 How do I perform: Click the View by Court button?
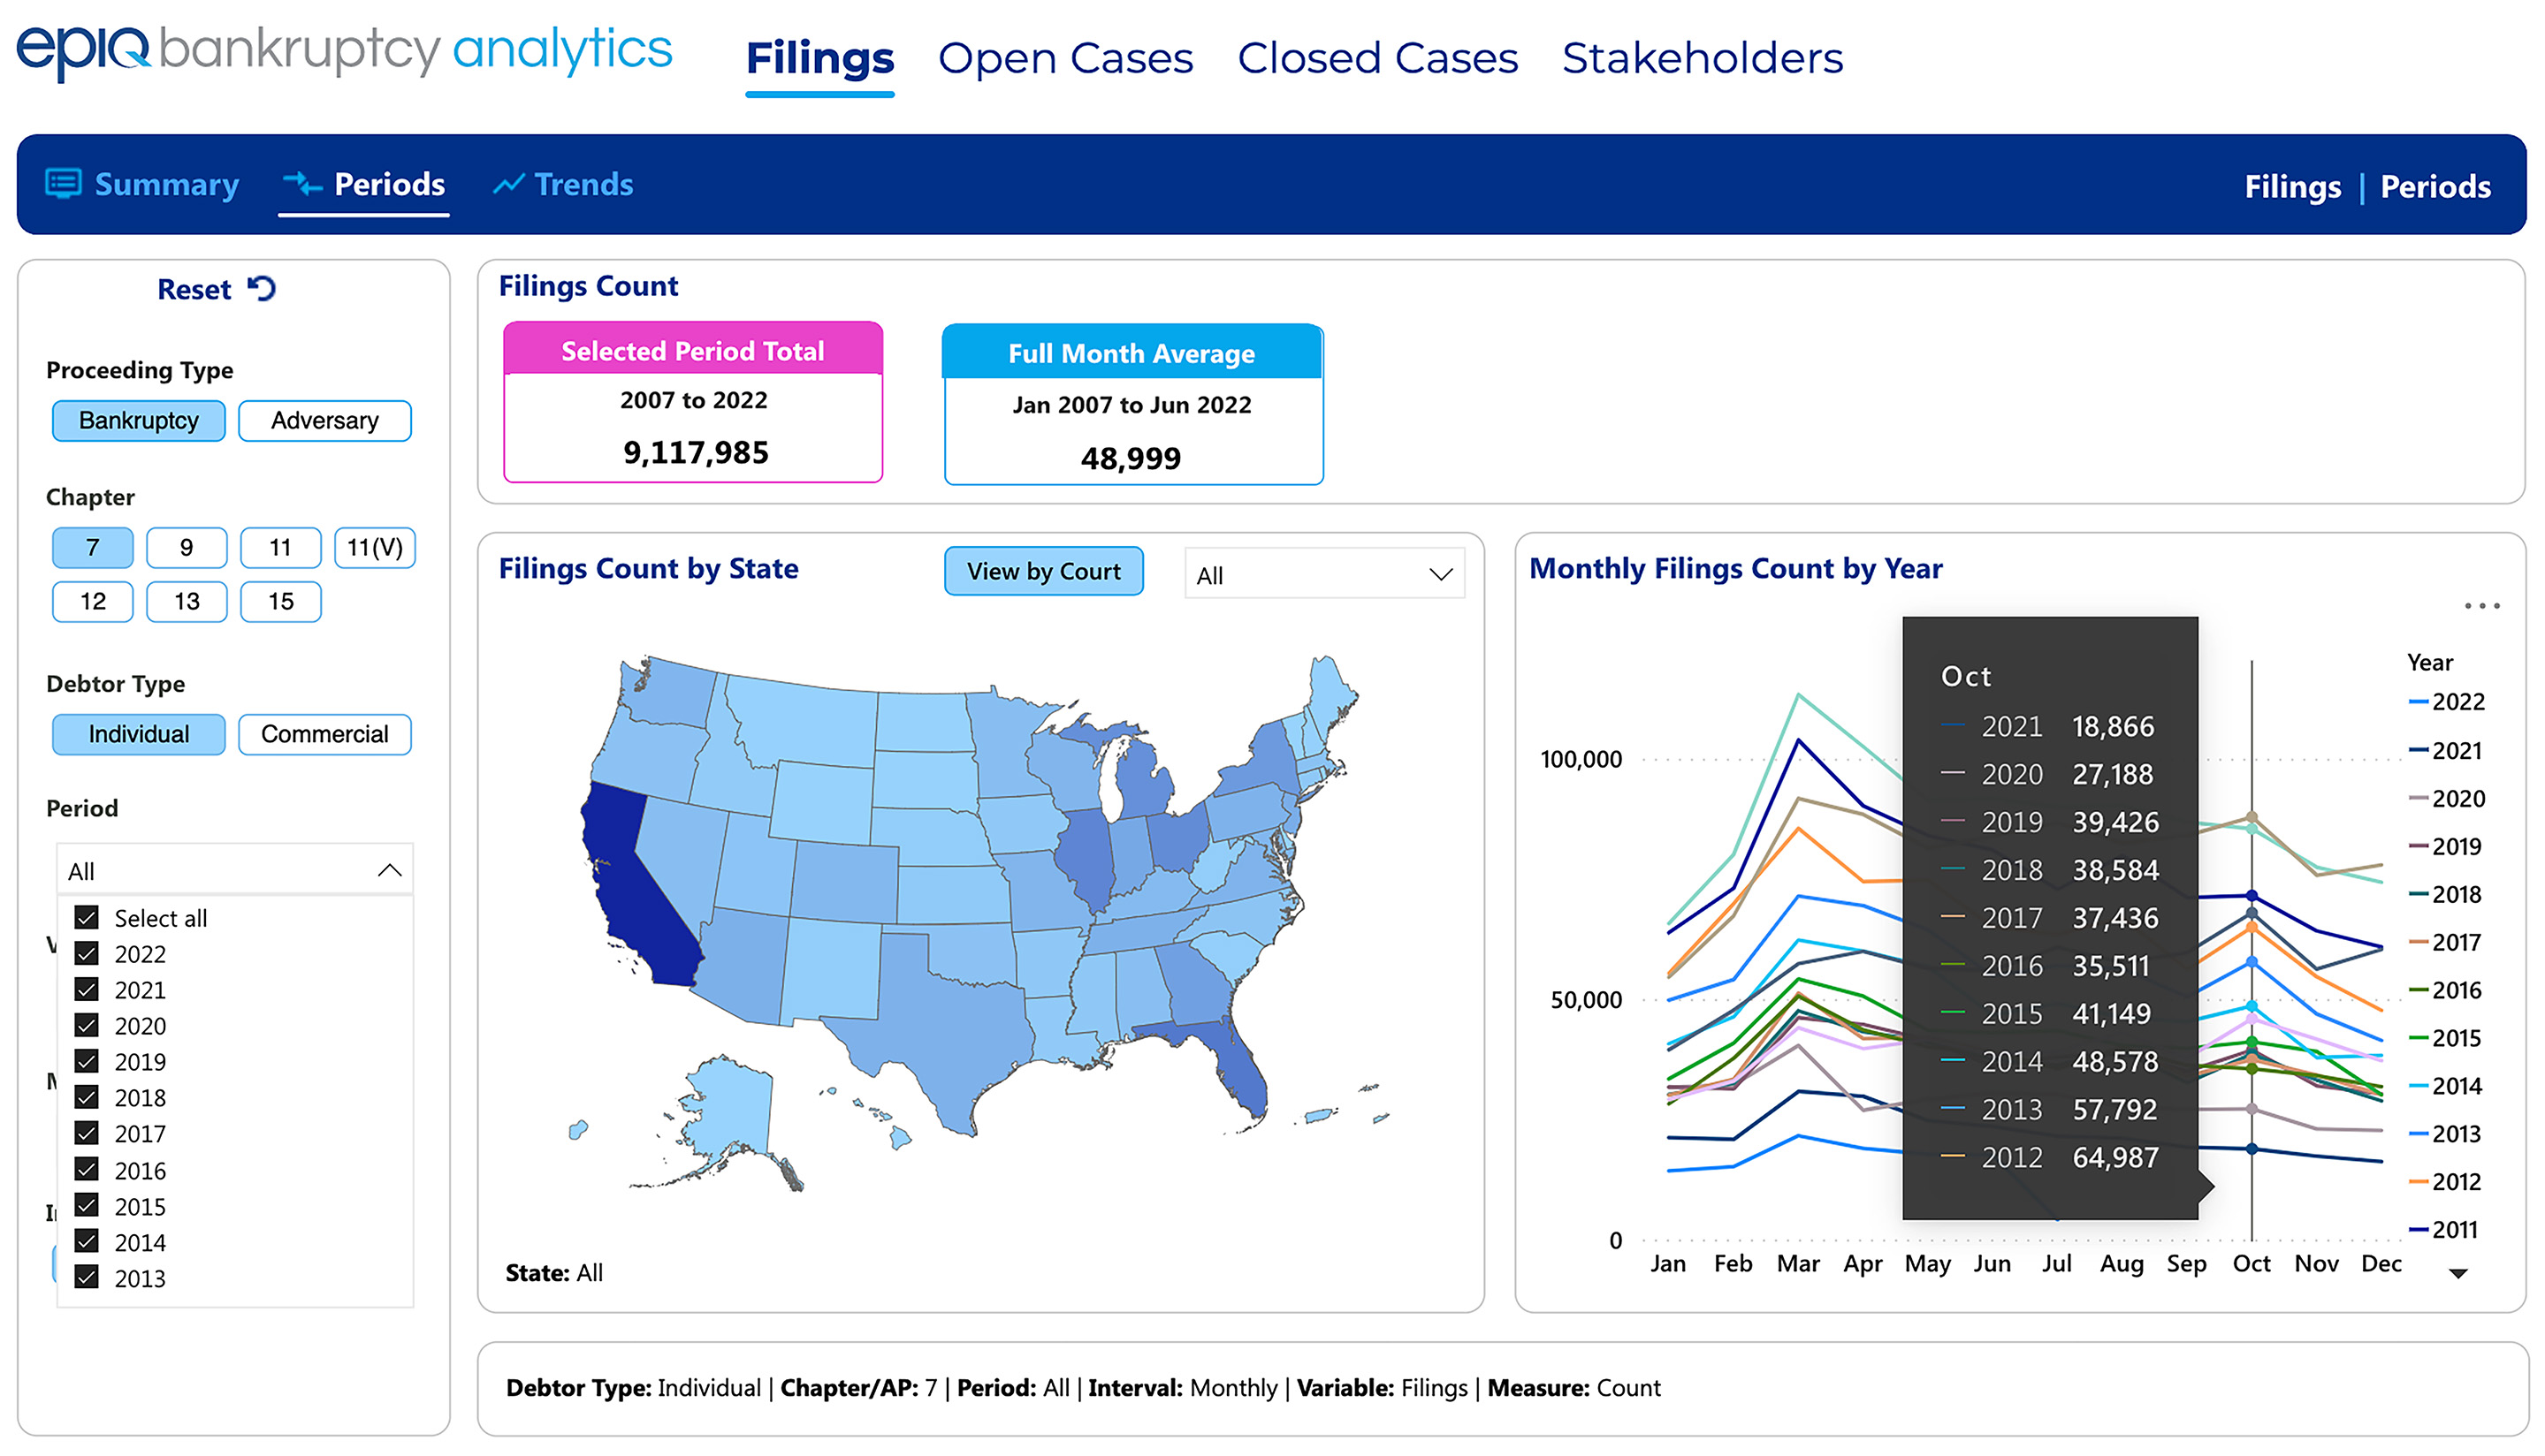click(1042, 572)
